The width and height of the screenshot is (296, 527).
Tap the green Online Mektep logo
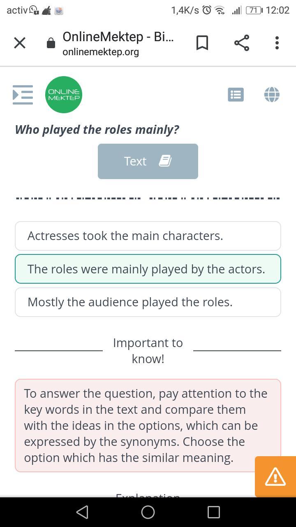[64, 95]
